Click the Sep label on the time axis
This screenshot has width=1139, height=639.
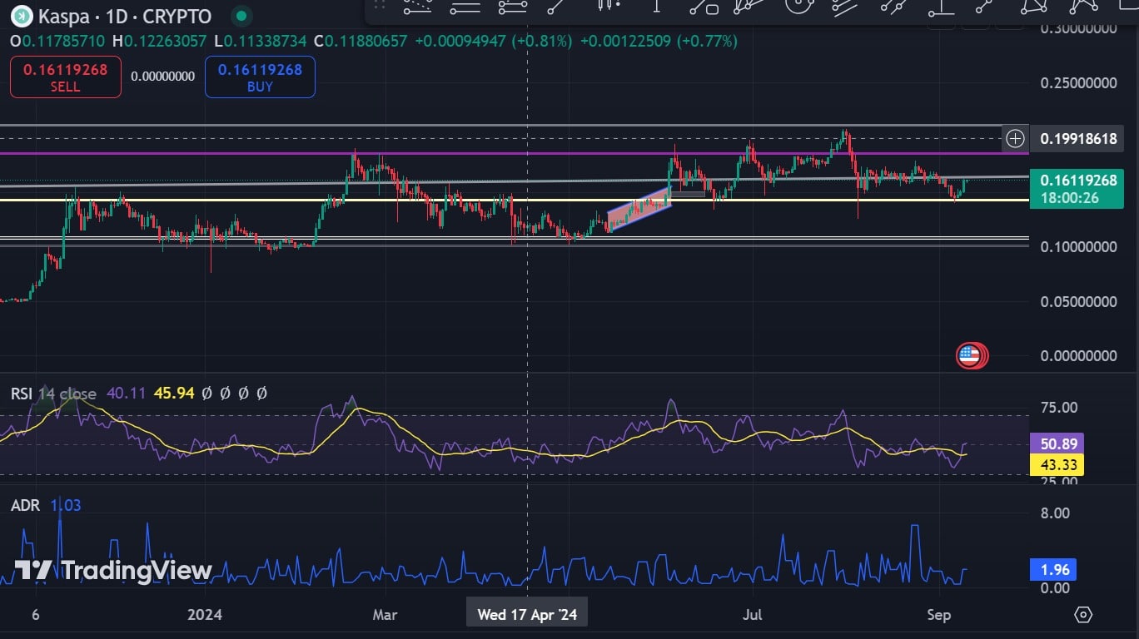coord(938,615)
